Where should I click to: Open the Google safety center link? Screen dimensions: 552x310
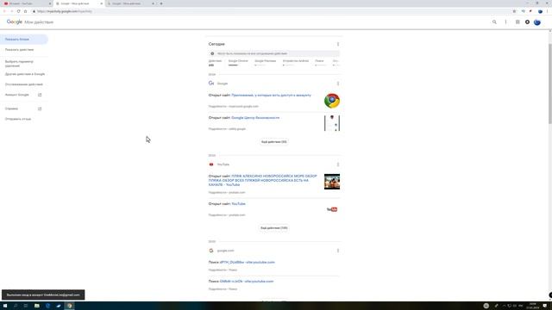255,118
